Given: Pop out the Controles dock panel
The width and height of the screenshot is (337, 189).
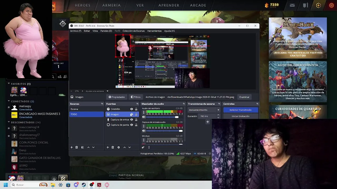Looking at the screenshot, I should click(257, 104).
